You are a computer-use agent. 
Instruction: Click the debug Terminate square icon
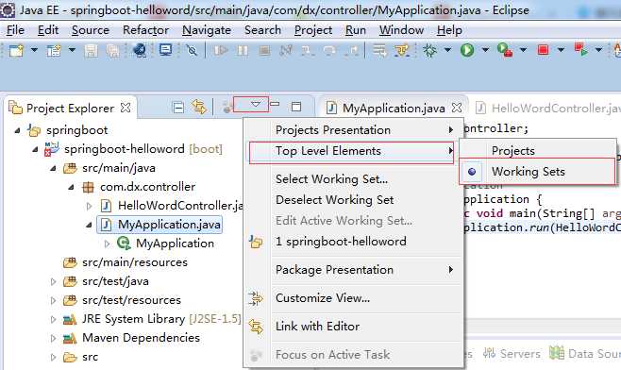click(x=264, y=50)
